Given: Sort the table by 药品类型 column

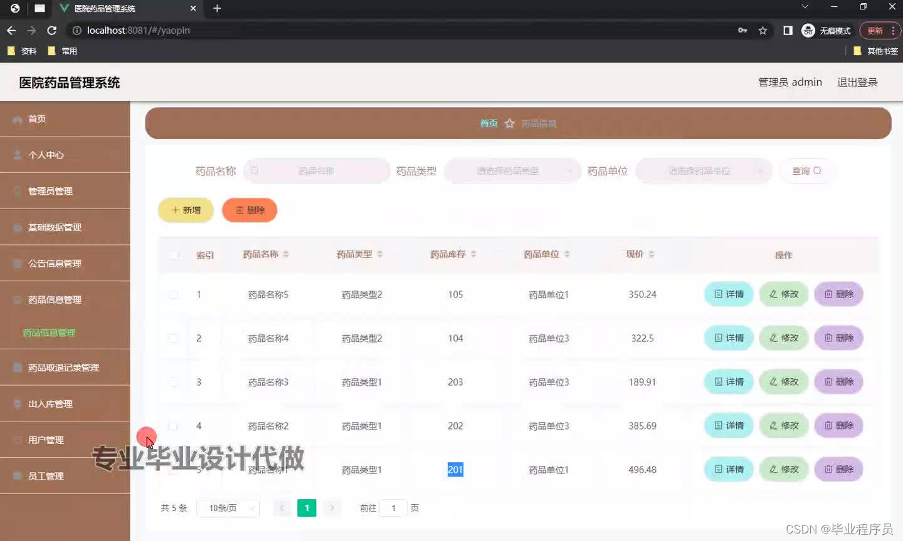Looking at the screenshot, I should (x=380, y=254).
